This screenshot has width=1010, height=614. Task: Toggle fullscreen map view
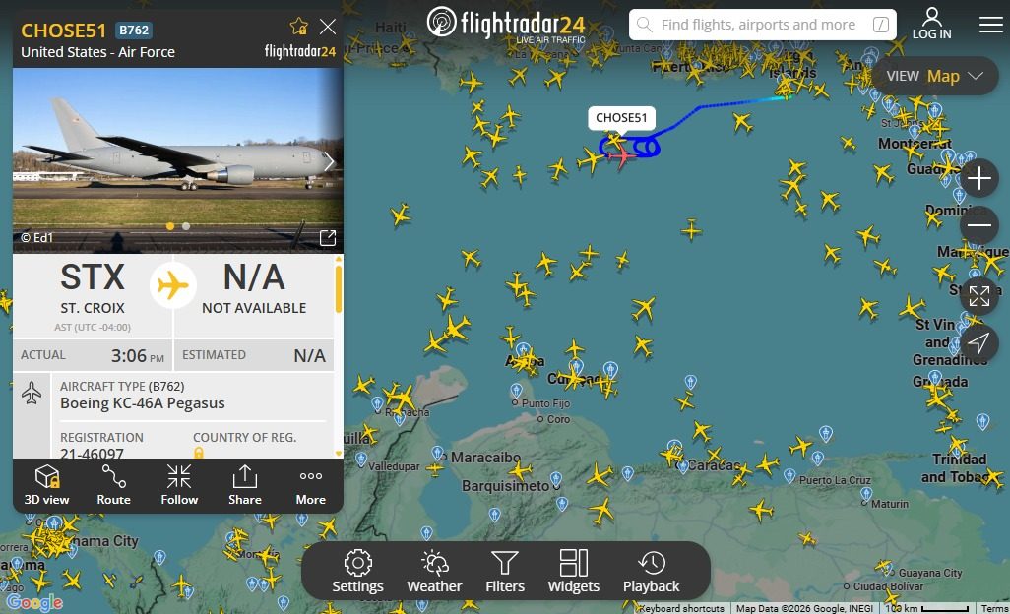pos(979,296)
